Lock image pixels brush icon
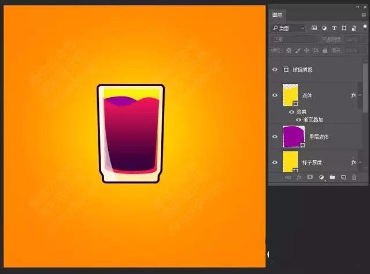Image resolution: width=370 pixels, height=274 pixels. pos(298,50)
